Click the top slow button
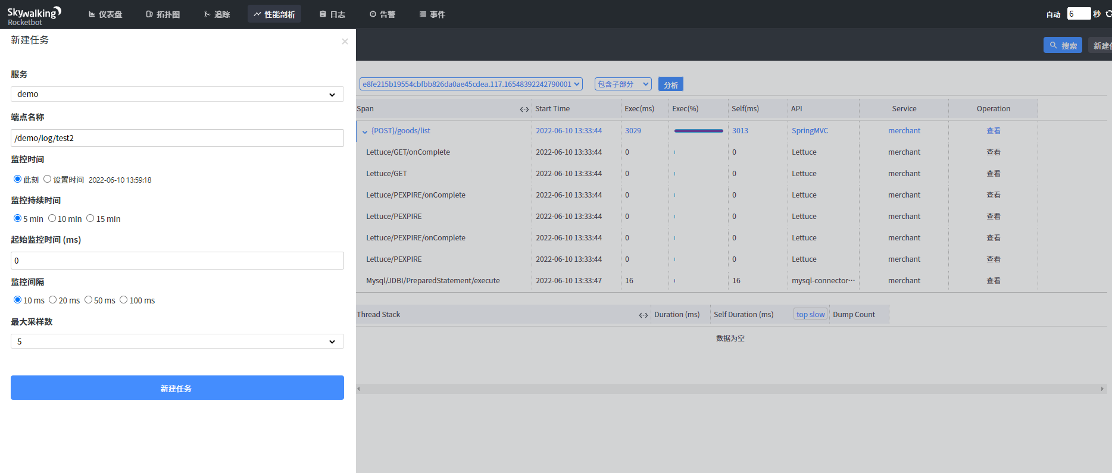Image resolution: width=1112 pixels, height=473 pixels. (810, 314)
